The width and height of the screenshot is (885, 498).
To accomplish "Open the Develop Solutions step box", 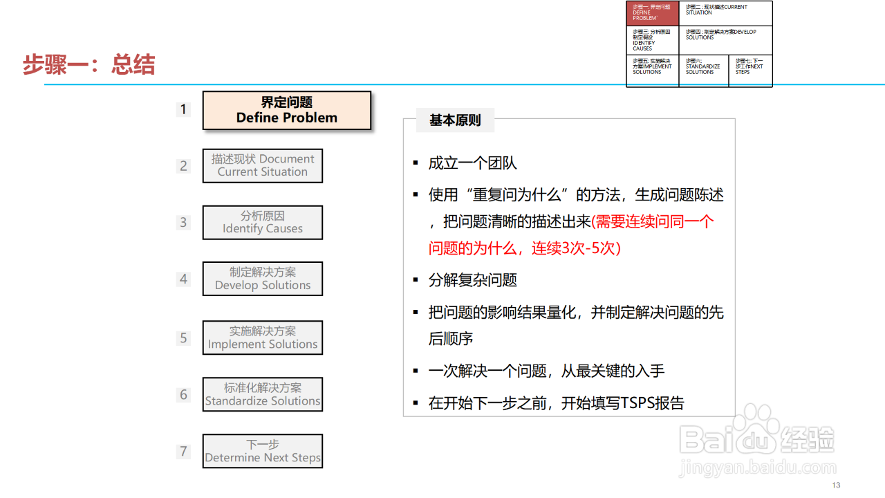I will point(263,279).
